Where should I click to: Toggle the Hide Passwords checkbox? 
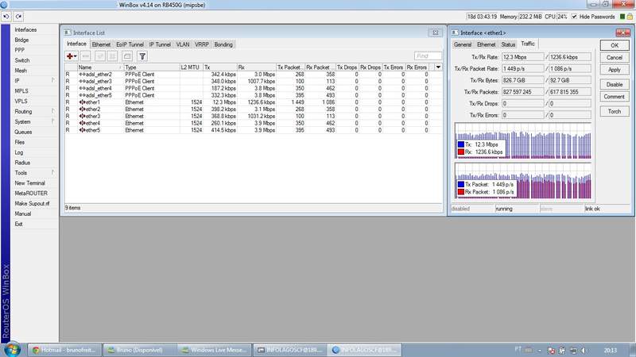574,17
